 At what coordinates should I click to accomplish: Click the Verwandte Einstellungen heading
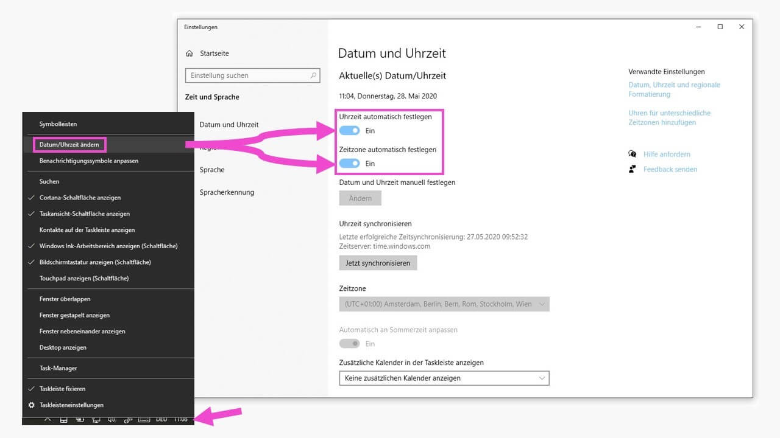click(667, 72)
